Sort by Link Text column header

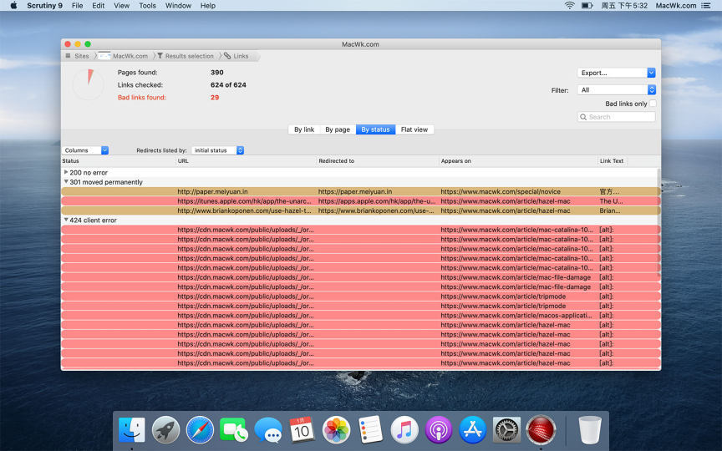[612, 161]
